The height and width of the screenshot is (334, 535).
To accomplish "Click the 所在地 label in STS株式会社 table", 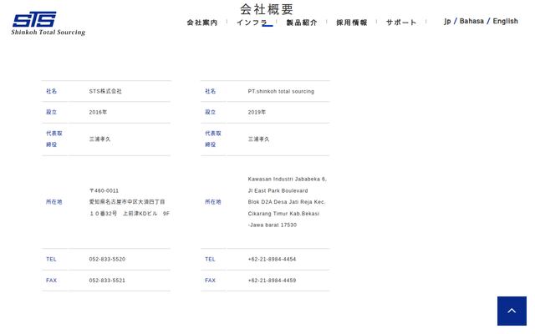I will pyautogui.click(x=53, y=202).
